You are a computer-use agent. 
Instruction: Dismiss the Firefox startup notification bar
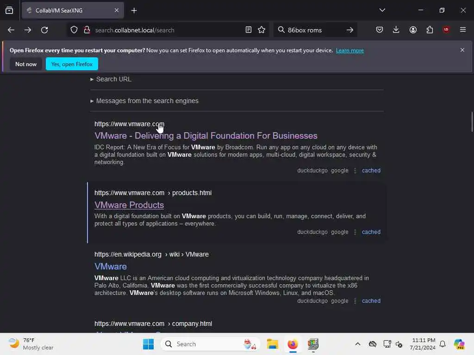click(462, 50)
